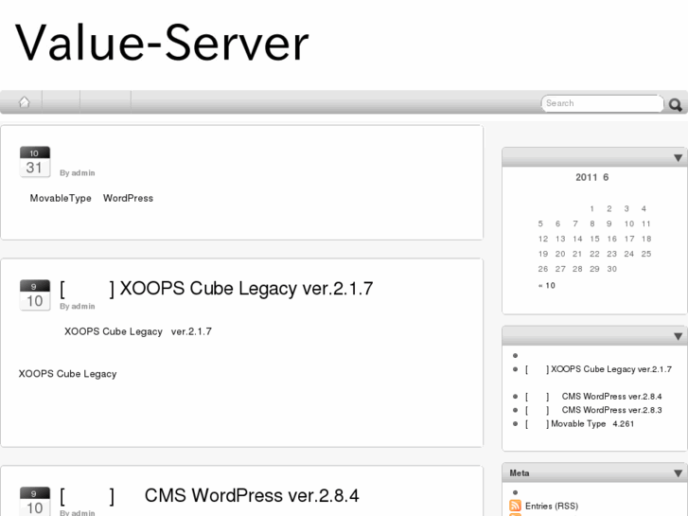The height and width of the screenshot is (516, 688).
Task: Open the second navigation menu item
Action: (x=61, y=102)
